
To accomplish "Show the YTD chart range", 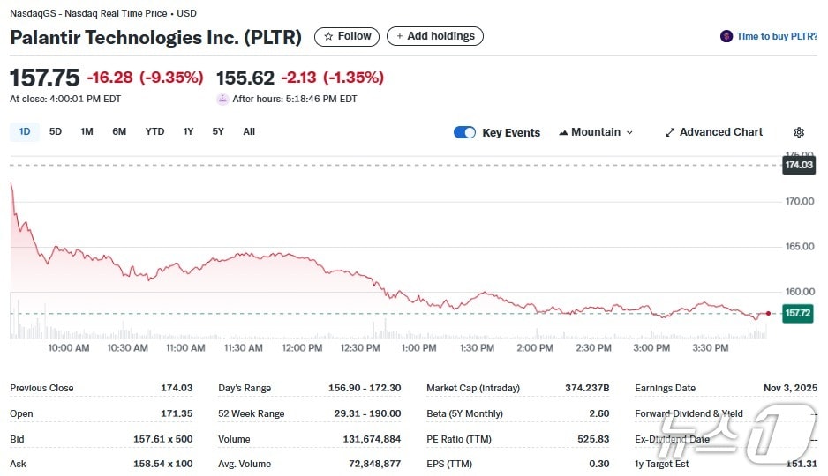I will pyautogui.click(x=154, y=131).
